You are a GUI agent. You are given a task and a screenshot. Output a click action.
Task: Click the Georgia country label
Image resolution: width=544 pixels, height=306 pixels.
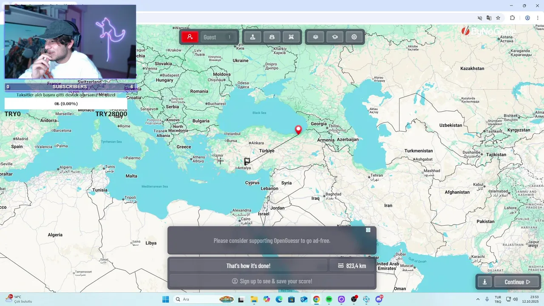(319, 124)
